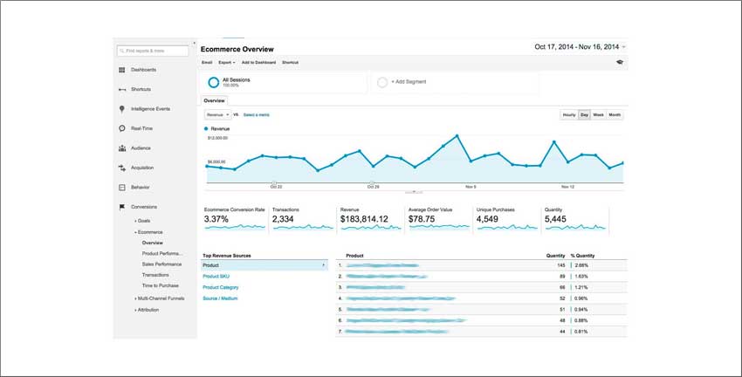Set chart granularity to Day
The height and width of the screenshot is (377, 742).
coord(584,115)
